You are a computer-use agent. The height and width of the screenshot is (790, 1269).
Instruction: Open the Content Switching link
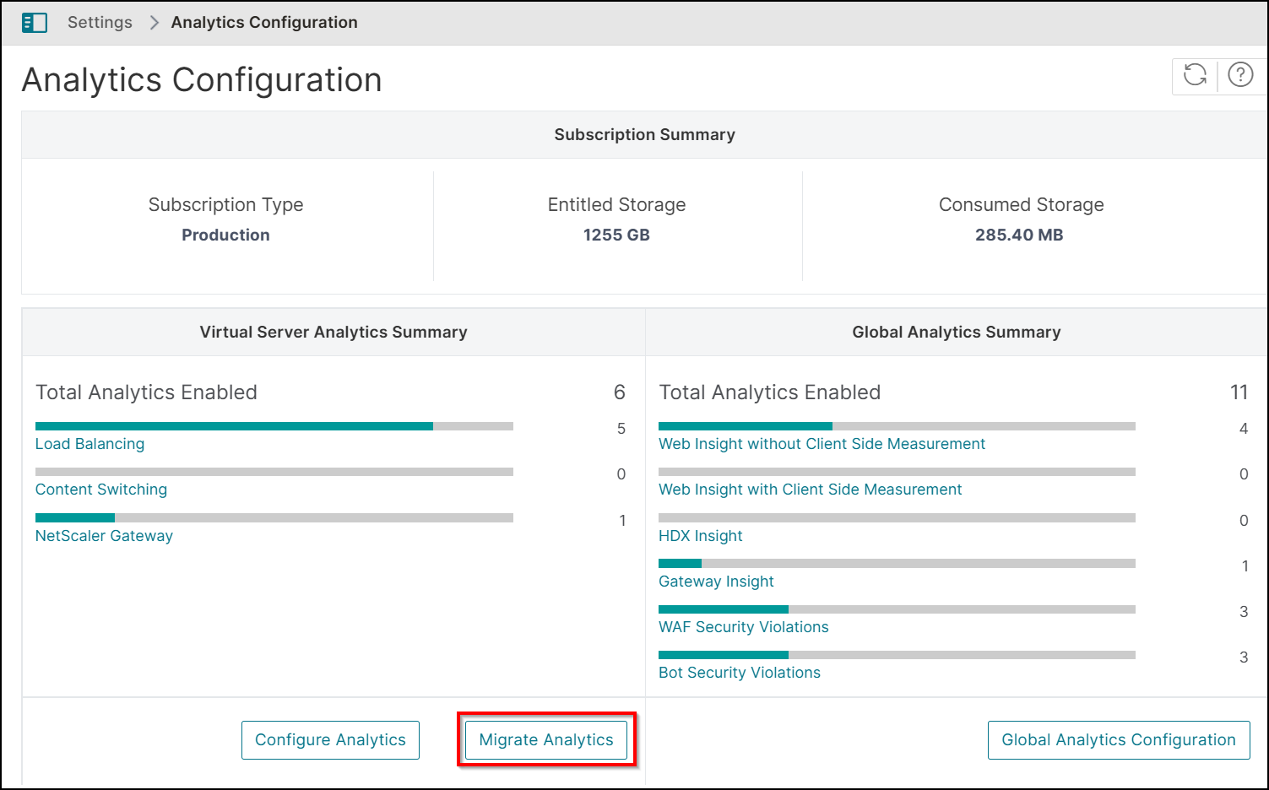101,490
